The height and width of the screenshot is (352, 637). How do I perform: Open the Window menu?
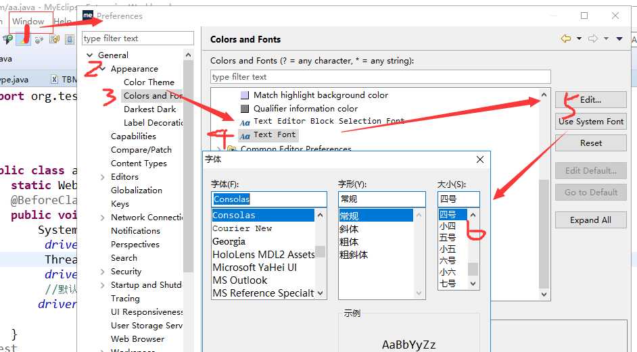28,22
